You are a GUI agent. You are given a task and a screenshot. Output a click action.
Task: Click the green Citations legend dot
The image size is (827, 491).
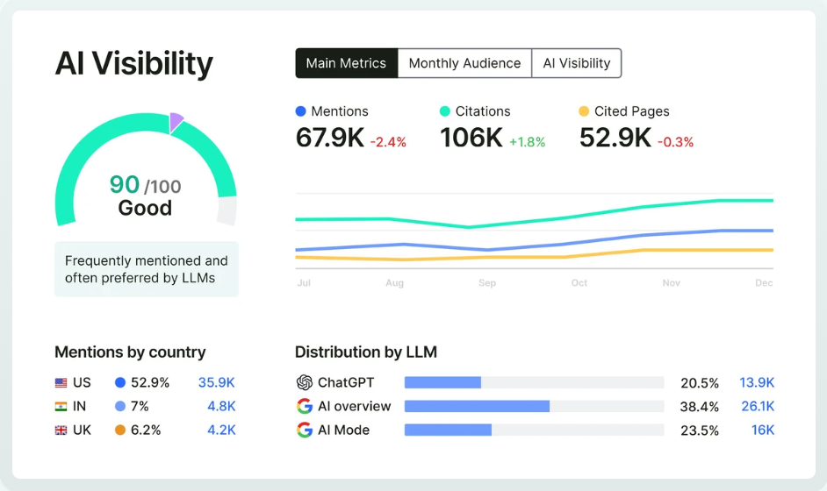[444, 111]
